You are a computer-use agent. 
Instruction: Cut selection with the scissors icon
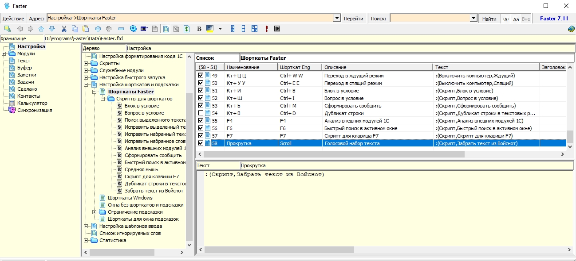[x=64, y=29]
